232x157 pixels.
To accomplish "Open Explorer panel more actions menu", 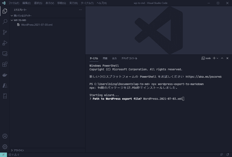I will pos(80,10).
